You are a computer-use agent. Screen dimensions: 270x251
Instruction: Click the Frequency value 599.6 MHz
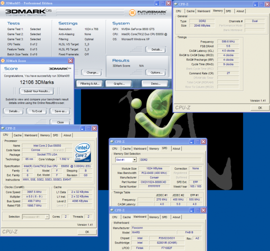pyautogui.click(x=228, y=42)
